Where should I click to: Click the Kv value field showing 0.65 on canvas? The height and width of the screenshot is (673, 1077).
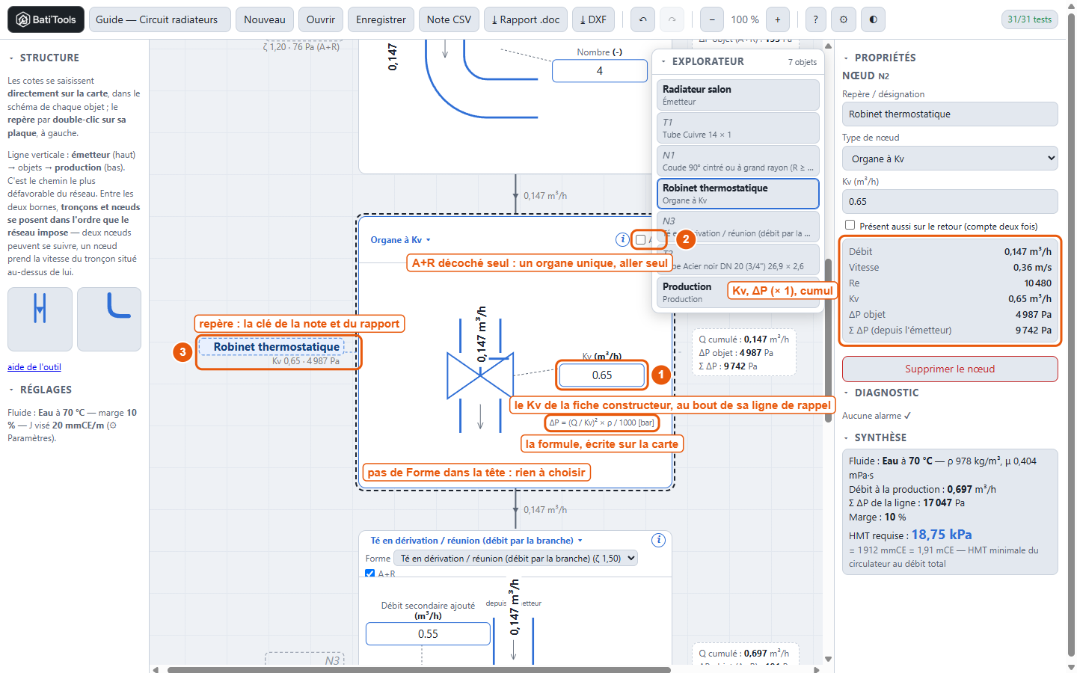601,375
